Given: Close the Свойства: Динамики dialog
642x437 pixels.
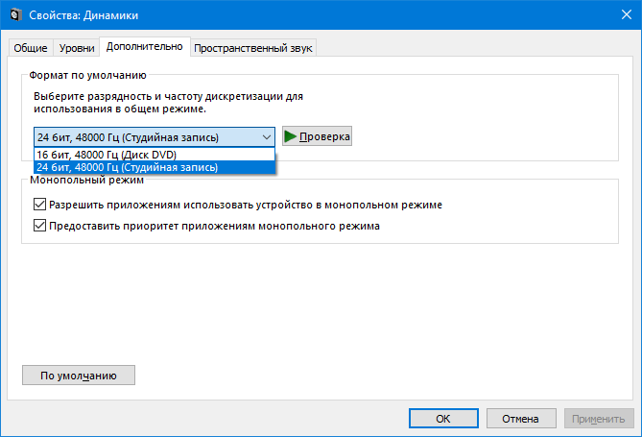Looking at the screenshot, I should click(619, 15).
